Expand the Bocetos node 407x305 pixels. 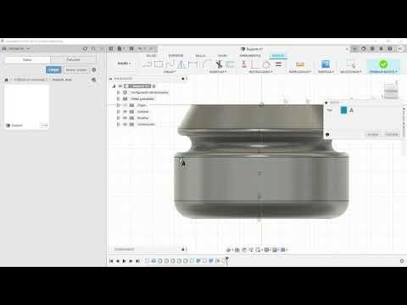(x=119, y=118)
